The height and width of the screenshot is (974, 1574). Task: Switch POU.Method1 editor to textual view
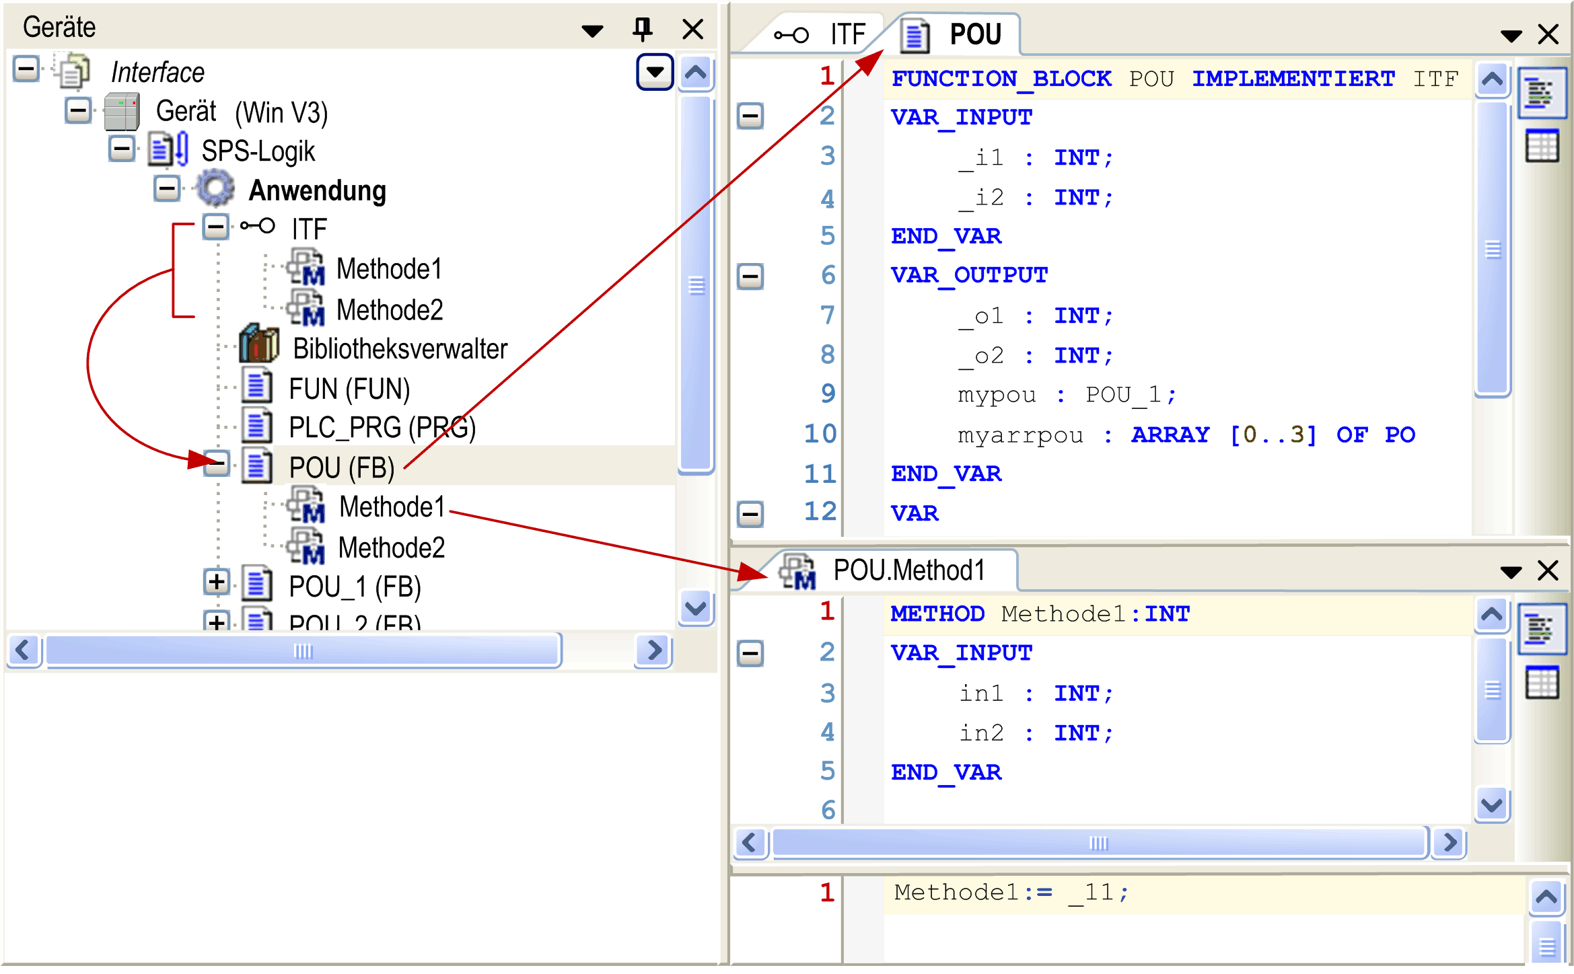(x=1542, y=630)
